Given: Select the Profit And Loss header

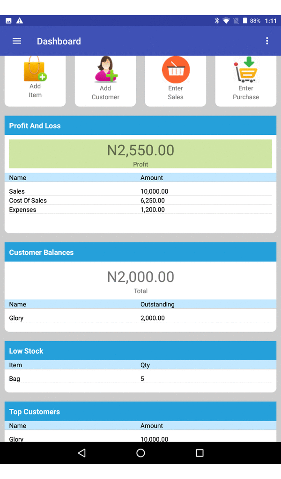Looking at the screenshot, I should click(140, 125).
